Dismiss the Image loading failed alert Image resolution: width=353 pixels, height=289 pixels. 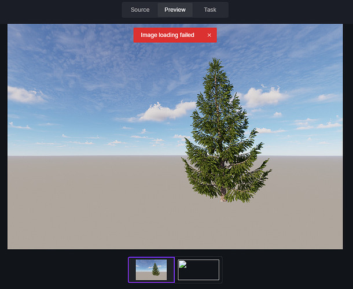click(209, 35)
